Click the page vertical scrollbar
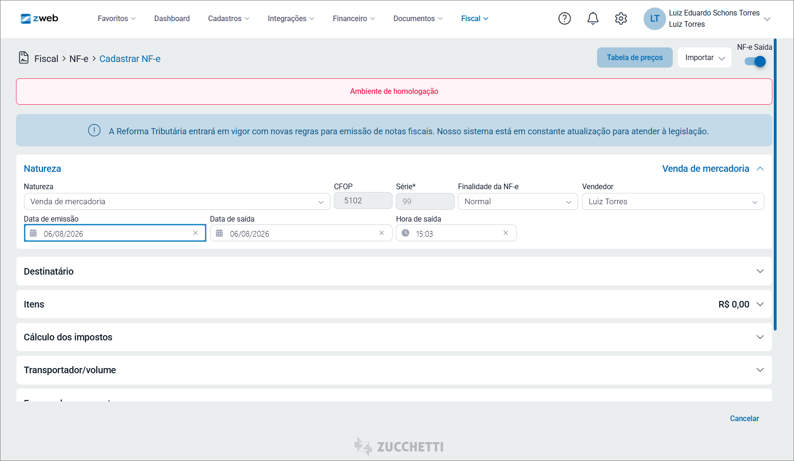This screenshot has height=461, width=794. [x=775, y=184]
